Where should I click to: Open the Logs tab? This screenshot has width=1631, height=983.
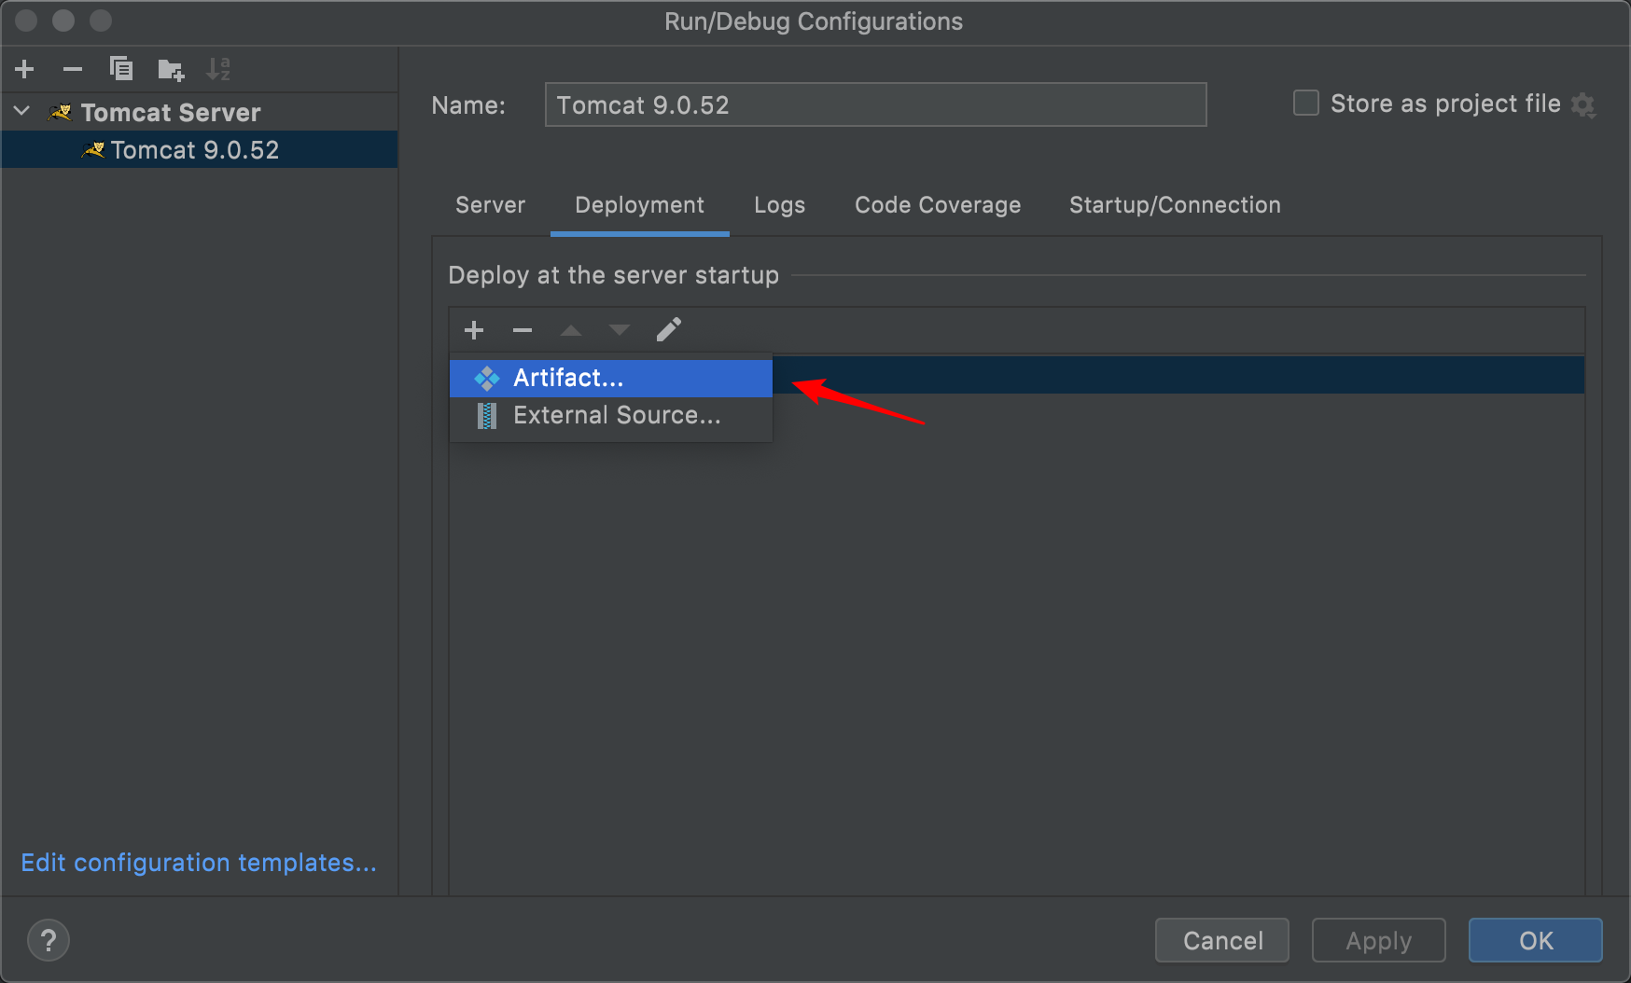(x=779, y=205)
